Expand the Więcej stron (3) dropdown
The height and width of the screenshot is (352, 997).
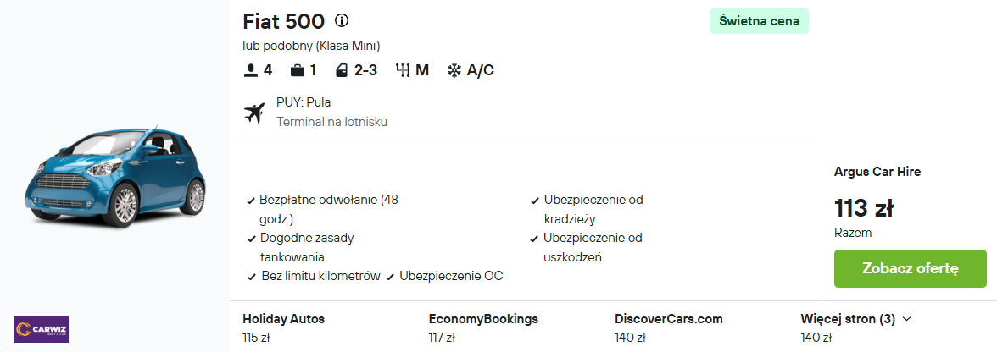[x=856, y=319]
